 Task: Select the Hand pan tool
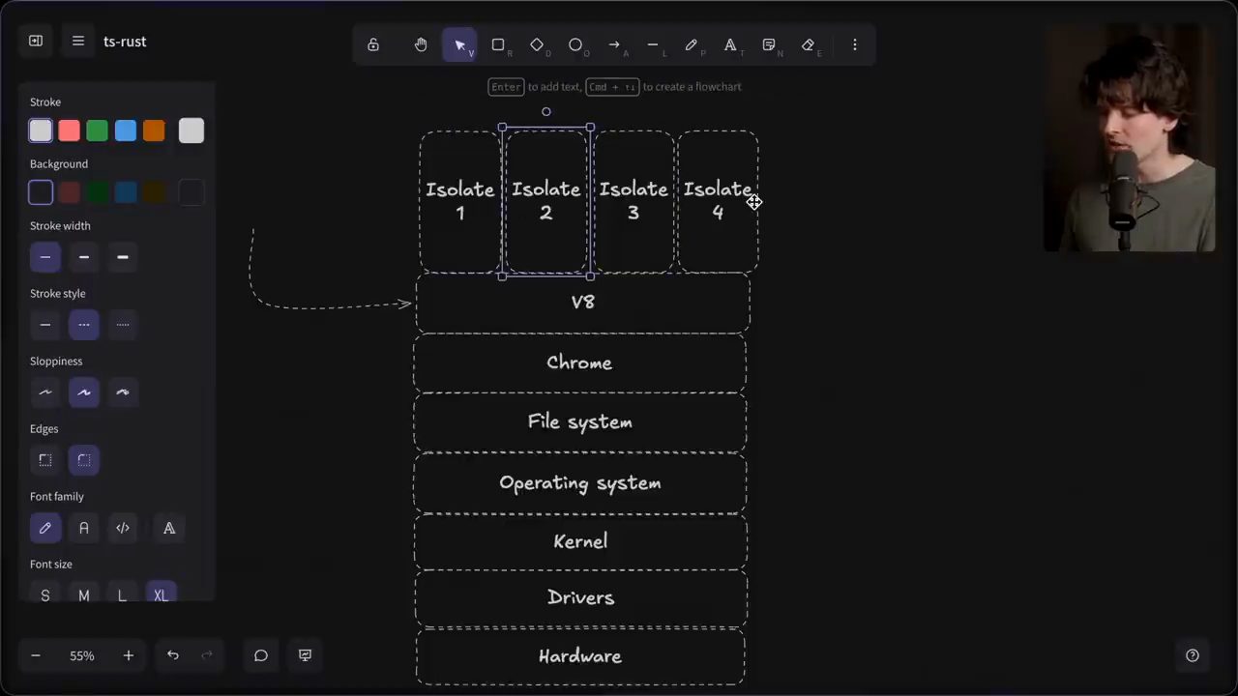[x=421, y=44]
